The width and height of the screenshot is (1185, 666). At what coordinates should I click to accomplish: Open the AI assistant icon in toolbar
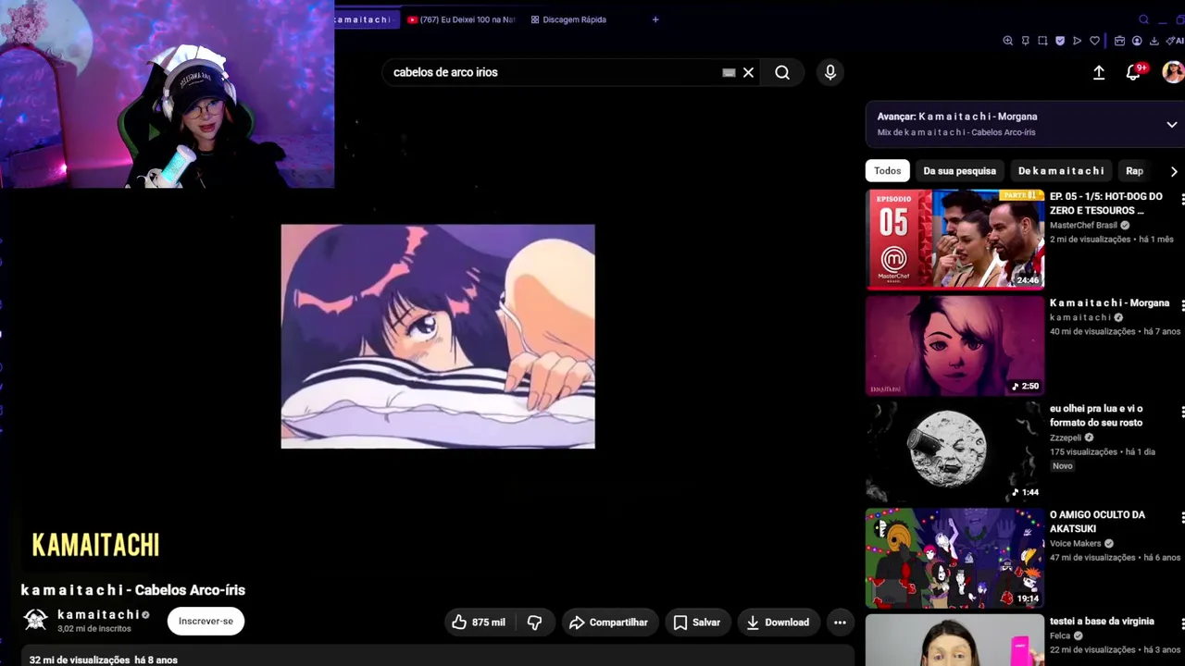point(1177,41)
